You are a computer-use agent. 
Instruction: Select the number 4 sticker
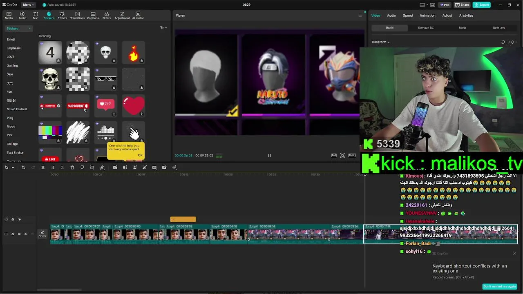click(x=50, y=52)
